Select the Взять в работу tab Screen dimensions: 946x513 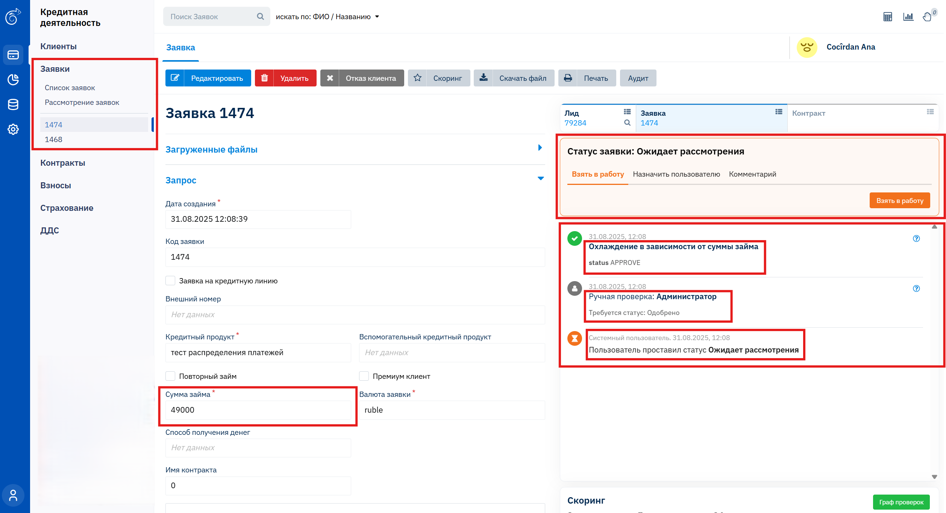click(598, 174)
